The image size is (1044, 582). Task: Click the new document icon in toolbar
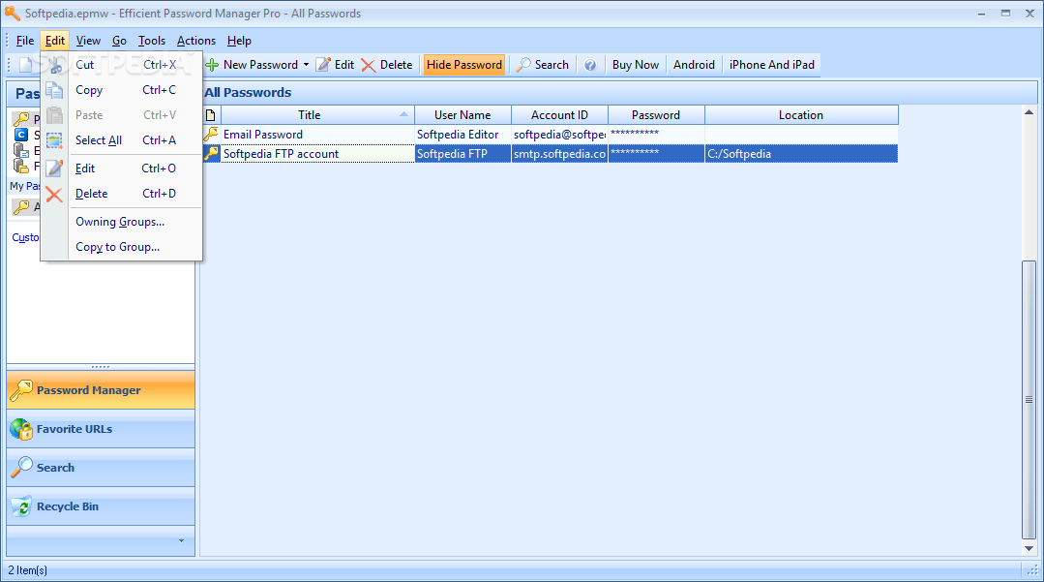tap(25, 65)
